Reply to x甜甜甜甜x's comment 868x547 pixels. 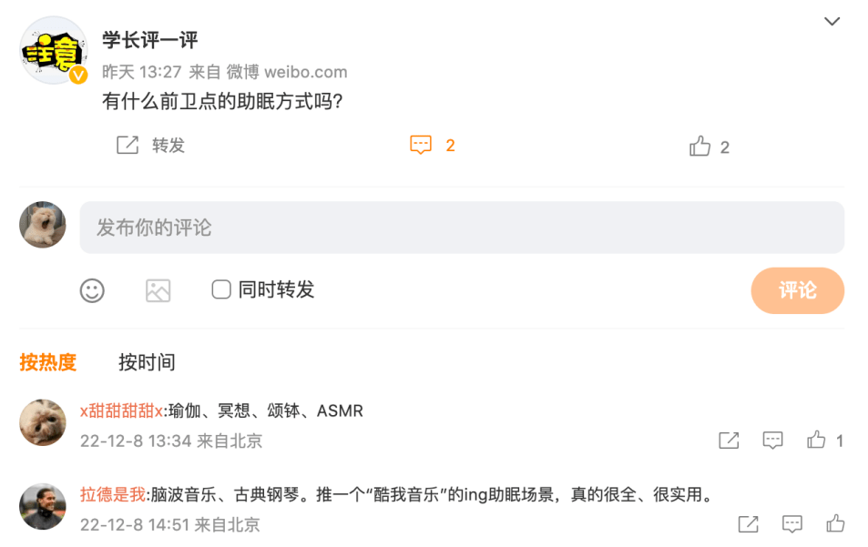[772, 441]
